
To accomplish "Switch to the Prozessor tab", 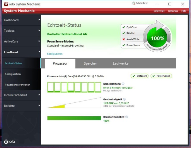I will coord(60,63).
